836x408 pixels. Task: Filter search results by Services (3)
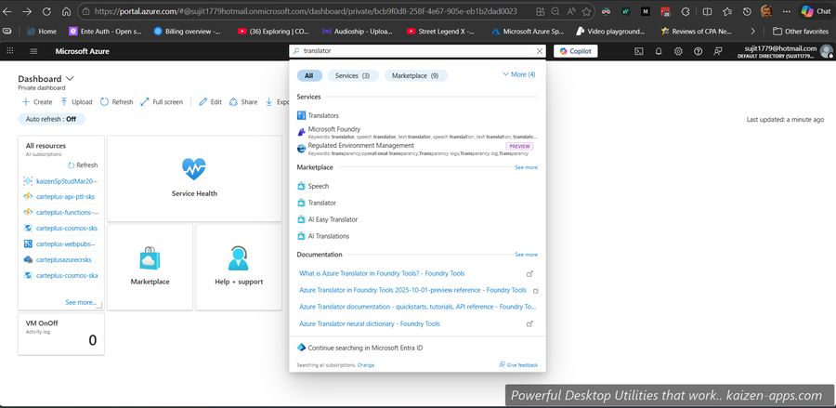[x=352, y=75]
